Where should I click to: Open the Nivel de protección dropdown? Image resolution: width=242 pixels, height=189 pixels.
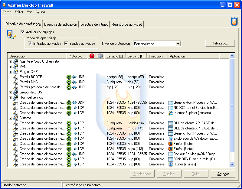tap(178, 44)
